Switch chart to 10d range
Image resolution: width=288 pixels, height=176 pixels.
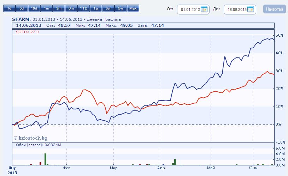click(34, 8)
